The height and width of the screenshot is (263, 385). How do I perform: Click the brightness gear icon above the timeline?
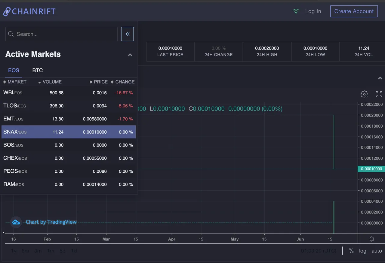[x=371, y=239]
